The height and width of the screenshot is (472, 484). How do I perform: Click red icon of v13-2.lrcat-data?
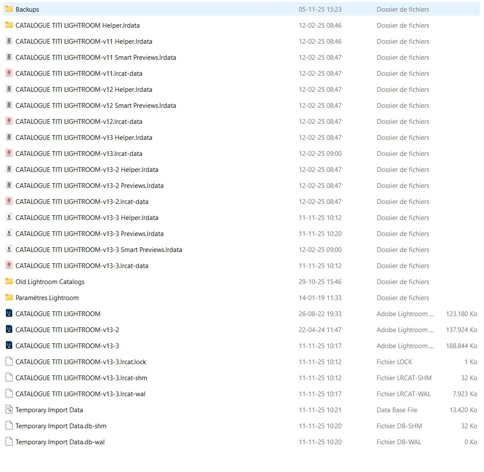click(9, 202)
